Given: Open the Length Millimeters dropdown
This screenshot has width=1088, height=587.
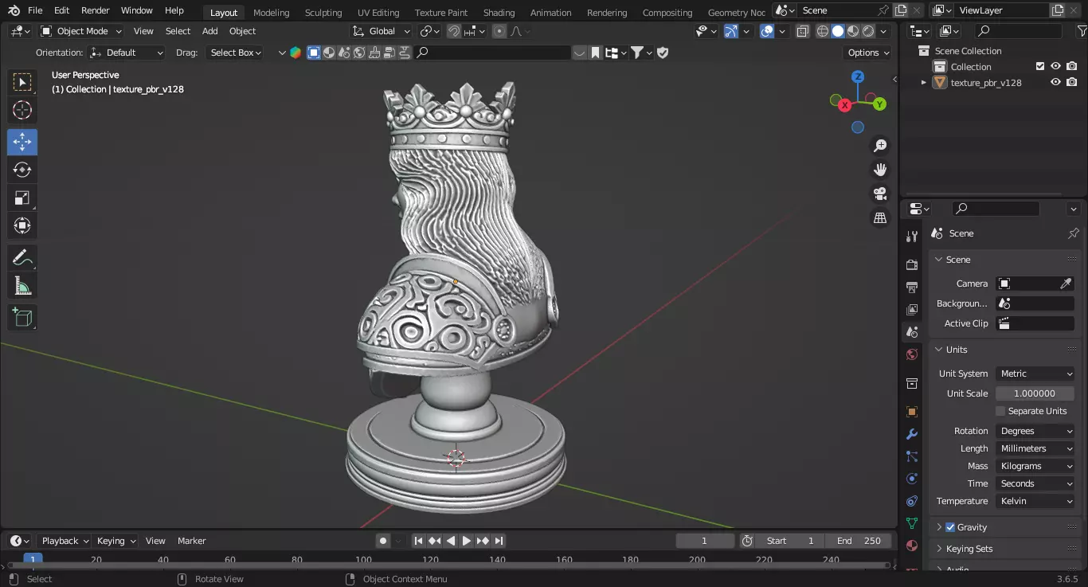Looking at the screenshot, I should tap(1035, 448).
